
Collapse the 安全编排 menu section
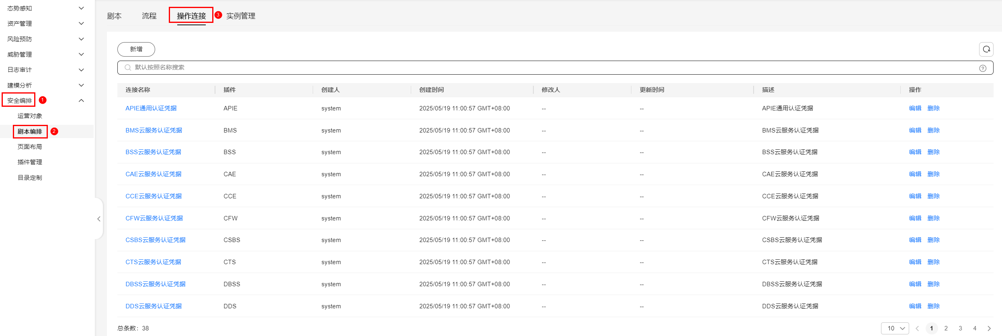click(x=81, y=100)
